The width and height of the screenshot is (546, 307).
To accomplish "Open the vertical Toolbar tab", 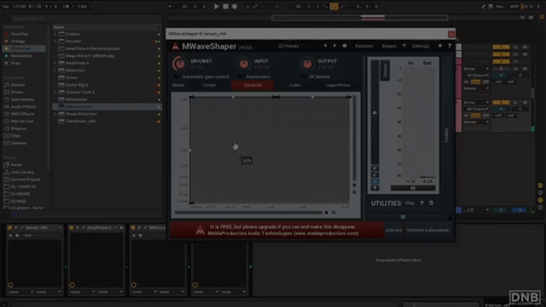I will coord(447,135).
